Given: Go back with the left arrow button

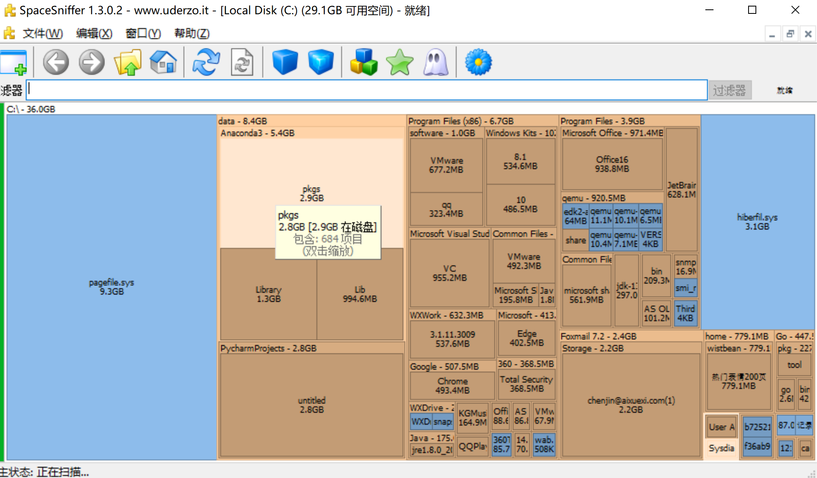Looking at the screenshot, I should coord(56,62).
